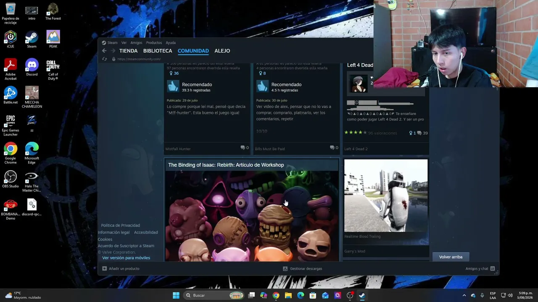This screenshot has width=538, height=302.
Task: Open Política de Privacidad link
Action: coord(121,225)
